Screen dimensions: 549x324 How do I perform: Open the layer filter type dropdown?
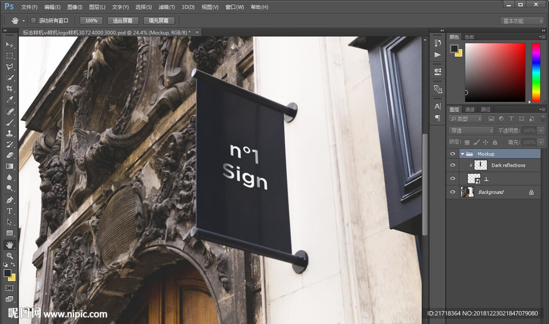(466, 119)
